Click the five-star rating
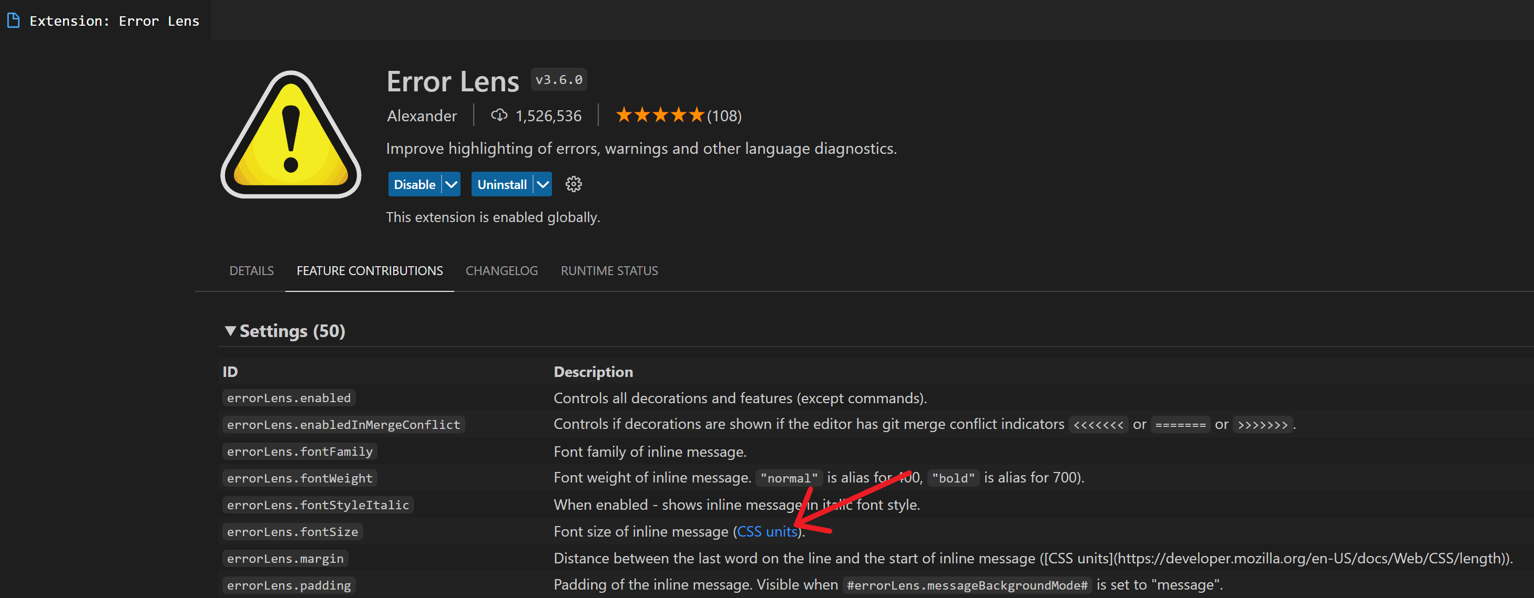This screenshot has width=1534, height=598. pyautogui.click(x=659, y=116)
